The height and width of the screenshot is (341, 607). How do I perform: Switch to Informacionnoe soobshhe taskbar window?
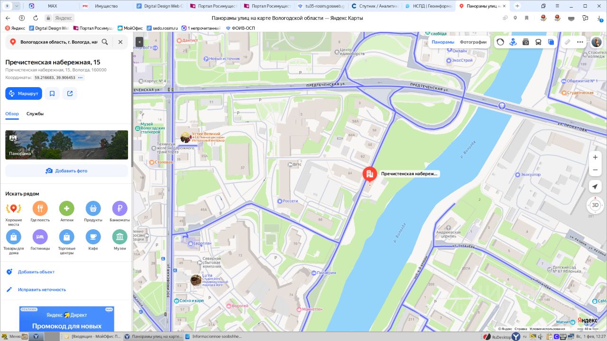click(212, 336)
